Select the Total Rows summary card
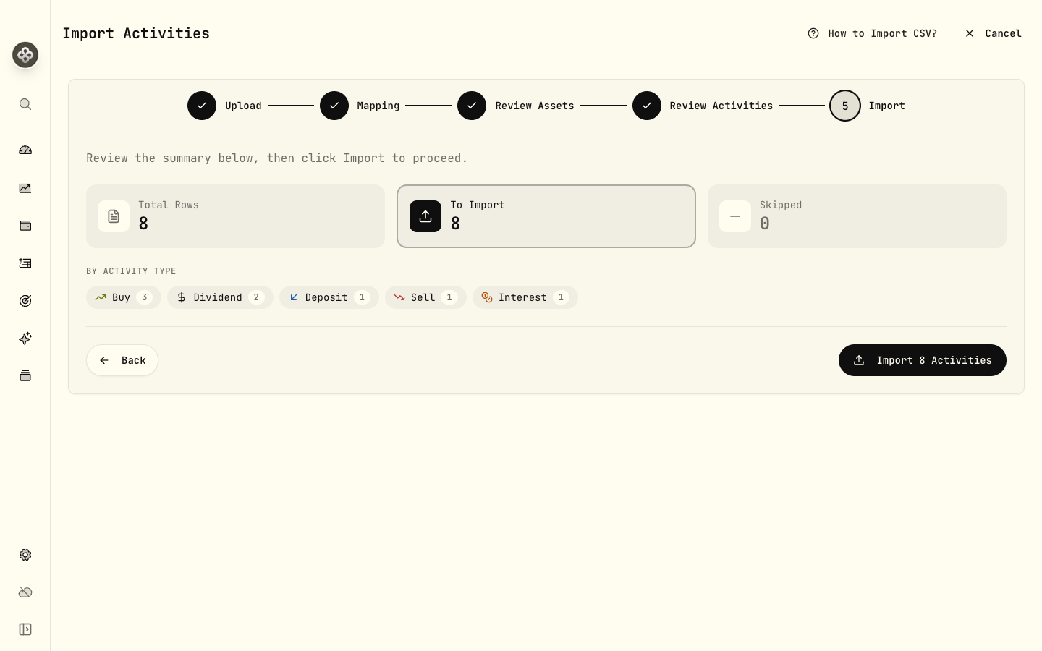Screen dimensions: 1042x651 click(x=235, y=216)
